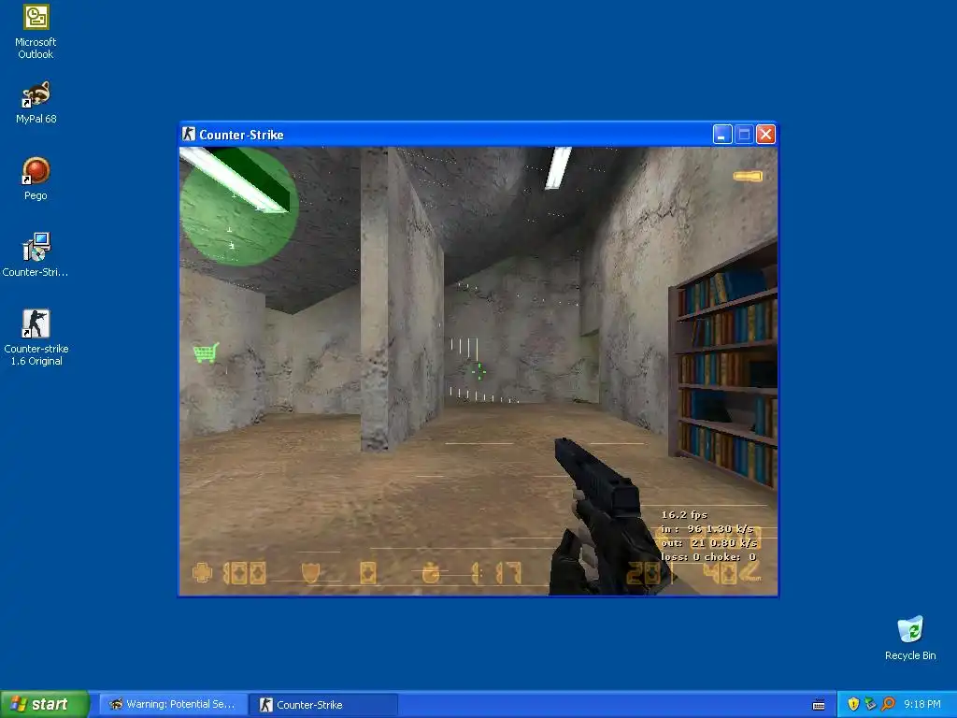Open Microsoft Outlook desktop icon
The width and height of the screenshot is (957, 718).
pyautogui.click(x=36, y=31)
